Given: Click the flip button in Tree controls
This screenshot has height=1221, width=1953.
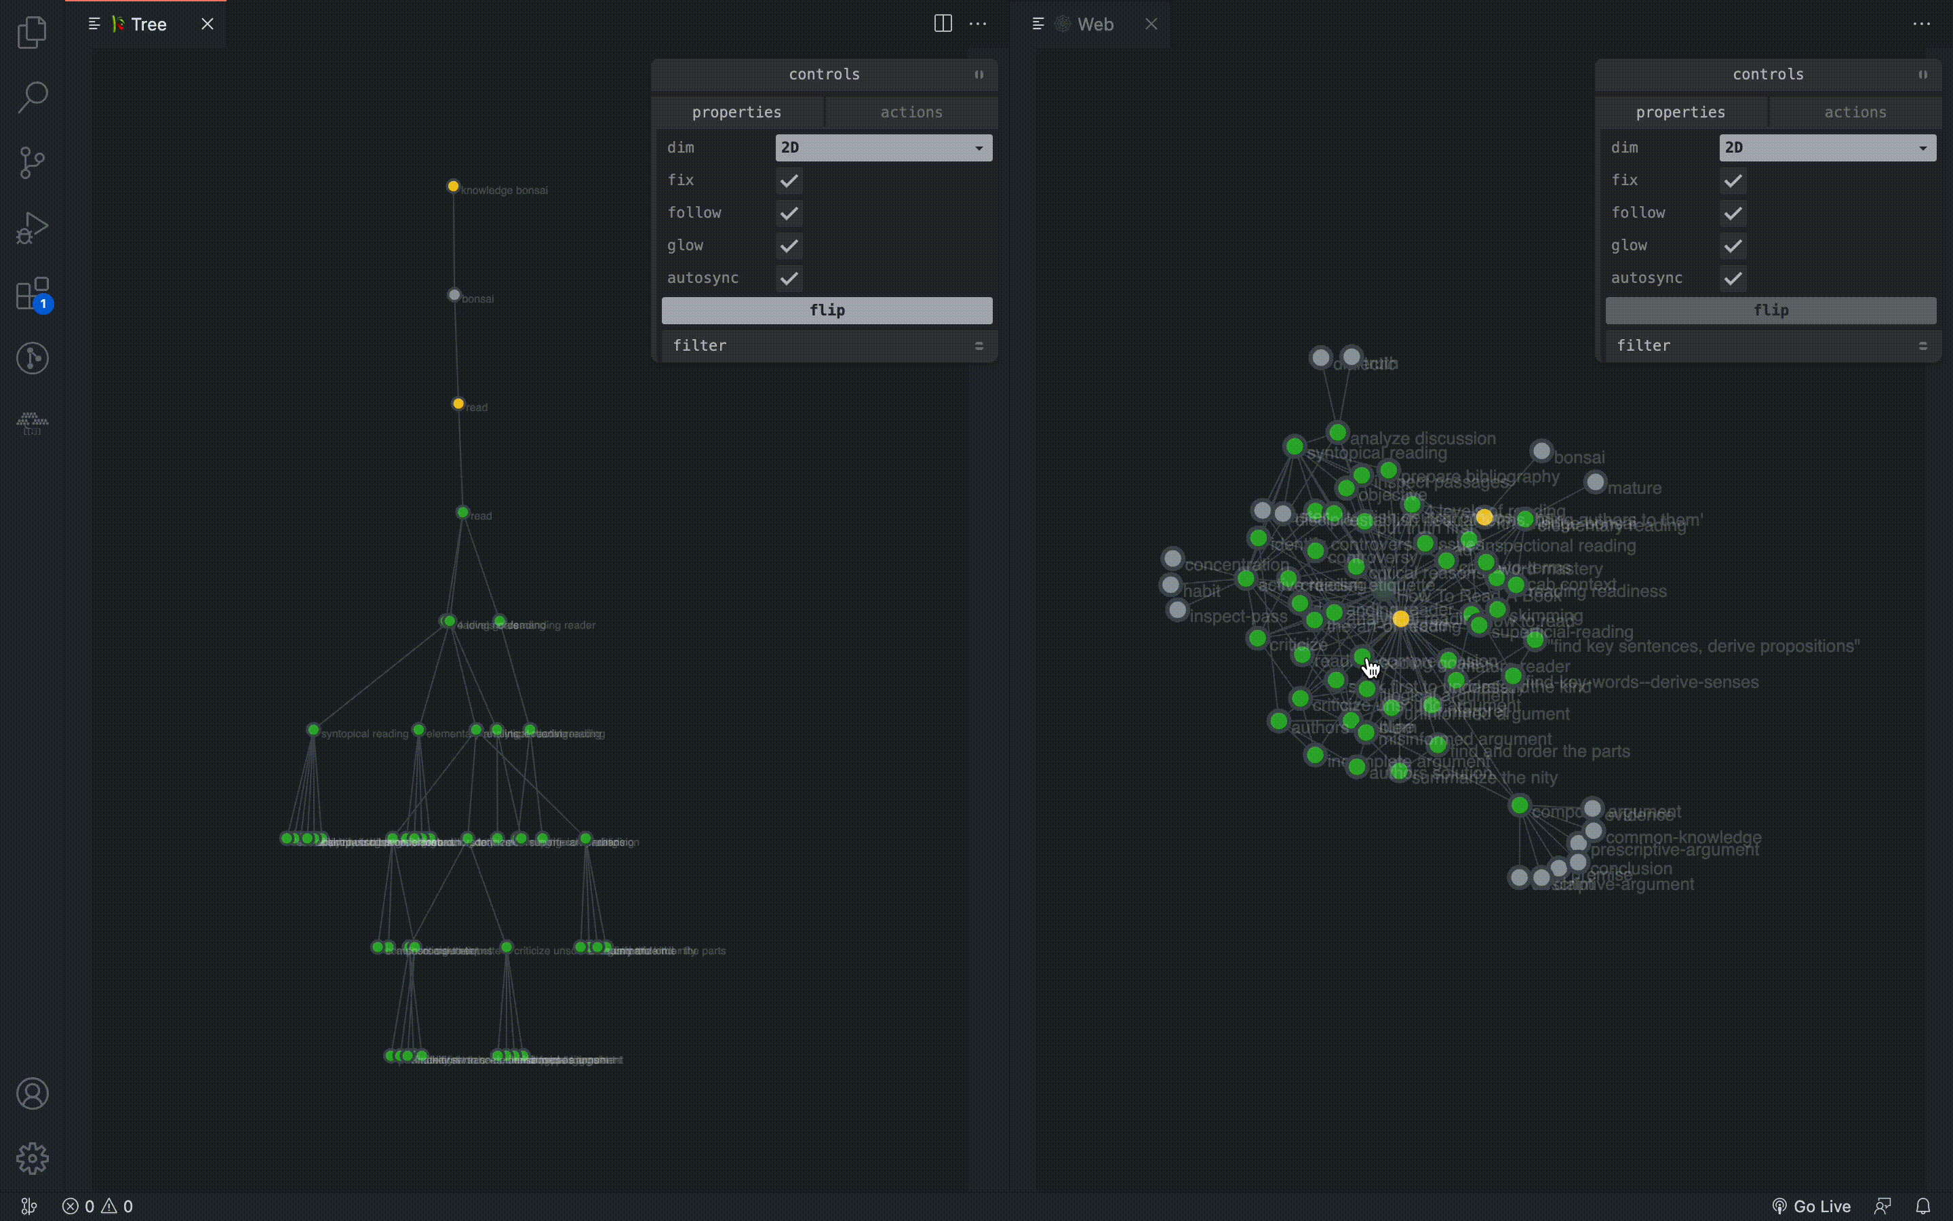Looking at the screenshot, I should coord(827,310).
